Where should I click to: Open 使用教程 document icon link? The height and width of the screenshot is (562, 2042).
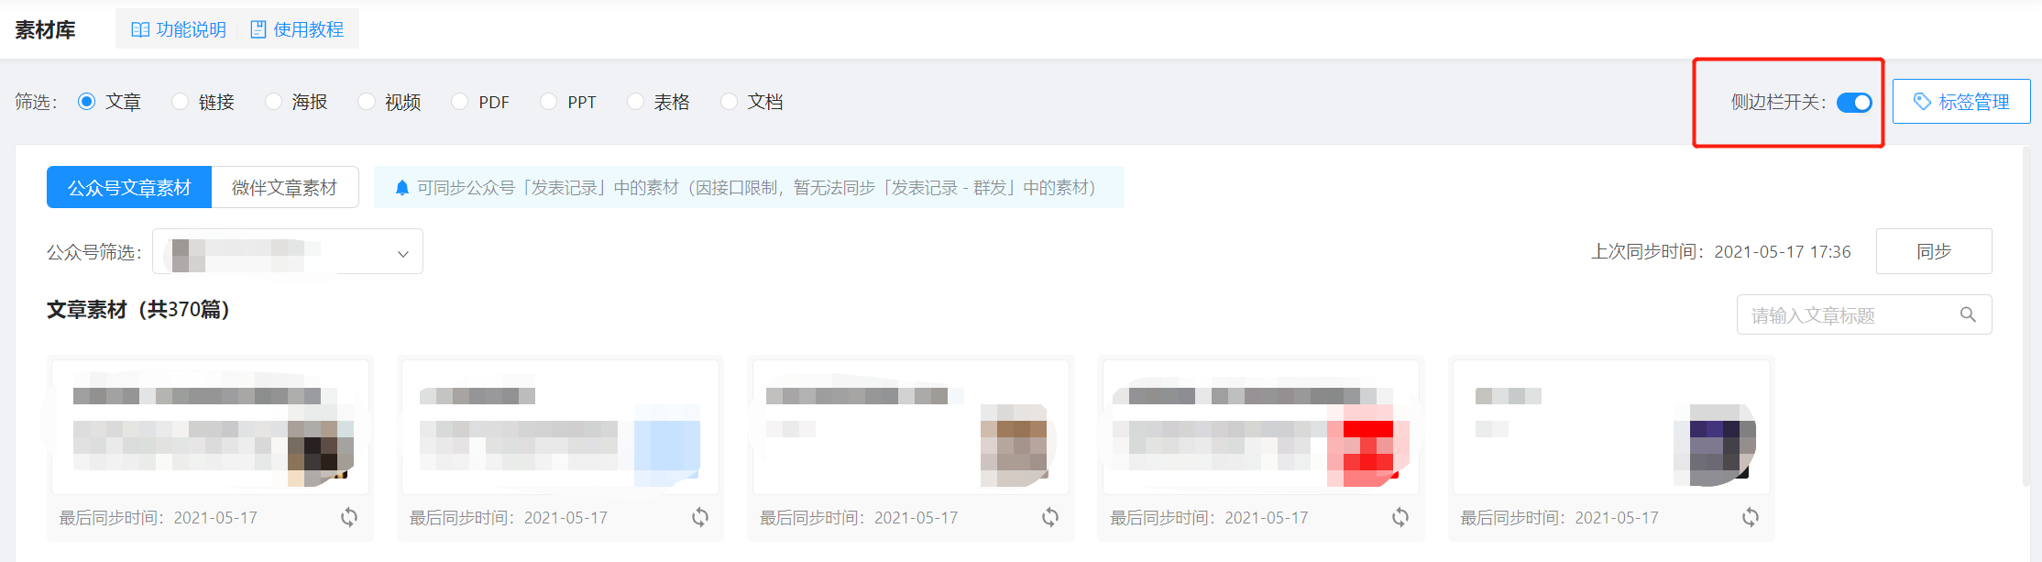[x=297, y=29]
